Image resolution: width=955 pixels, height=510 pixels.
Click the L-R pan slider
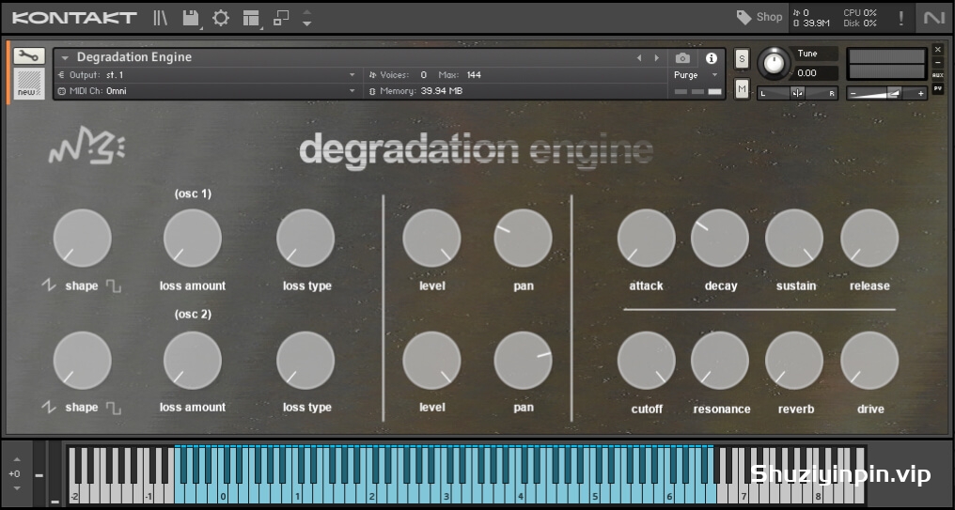coord(797,93)
